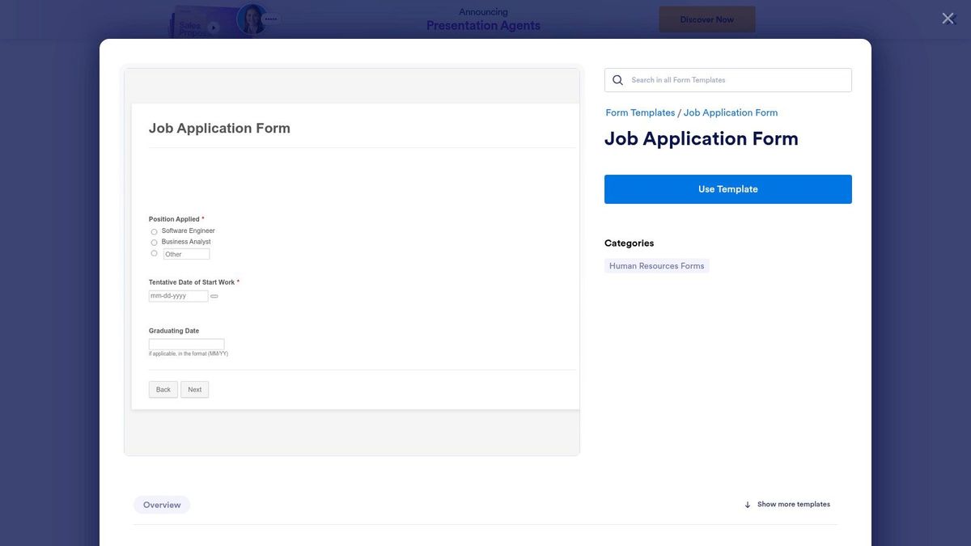Select the Software Engineer radio button

(x=154, y=231)
